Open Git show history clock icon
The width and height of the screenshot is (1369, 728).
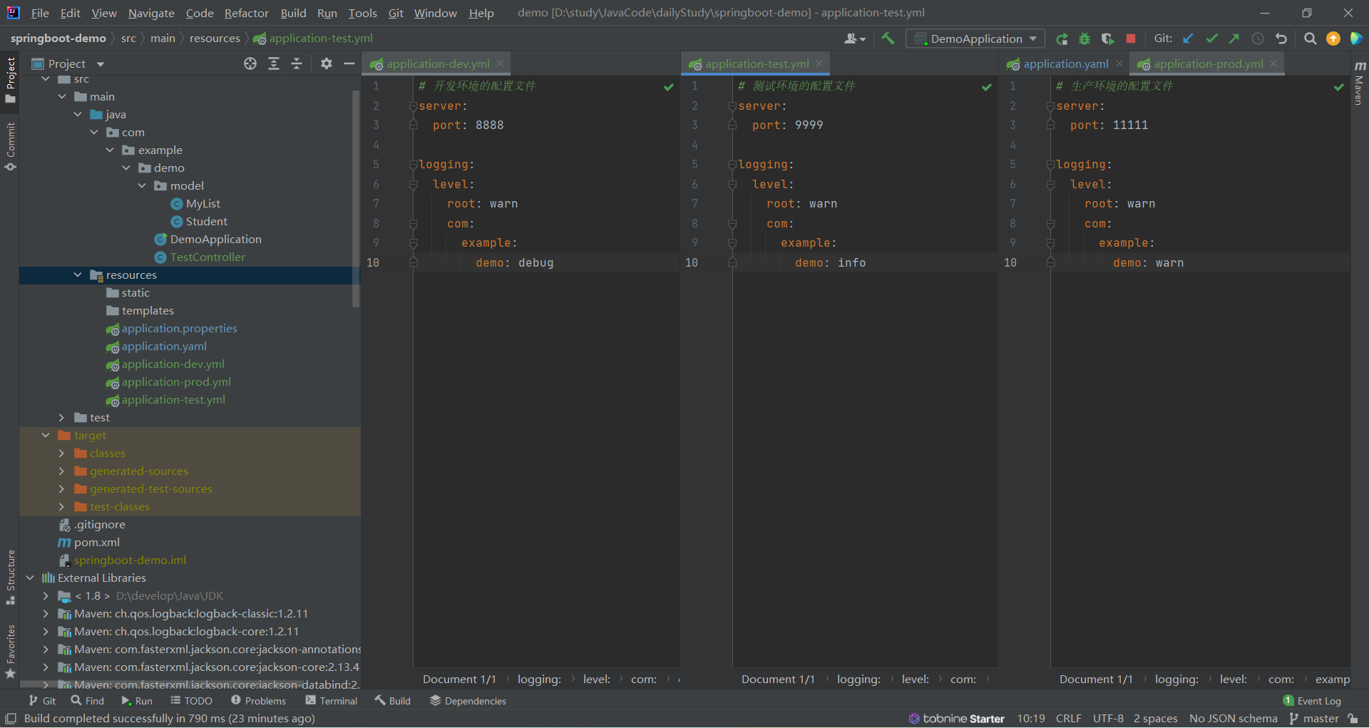(1258, 39)
